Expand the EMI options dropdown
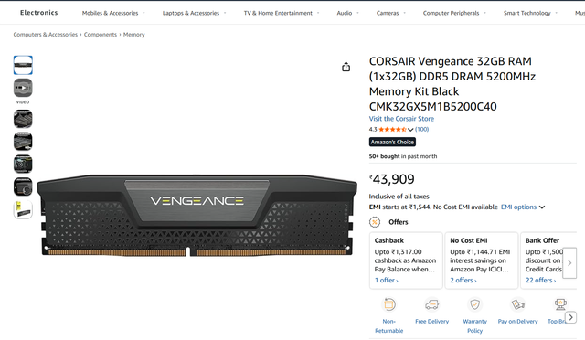The image size is (585, 340). pos(522,207)
